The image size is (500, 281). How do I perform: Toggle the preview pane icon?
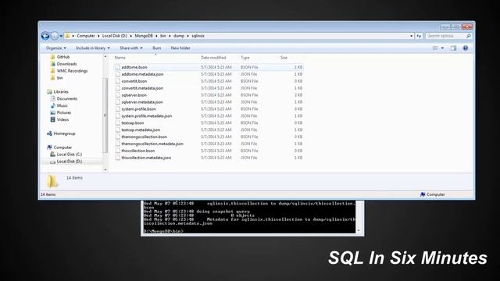point(453,48)
